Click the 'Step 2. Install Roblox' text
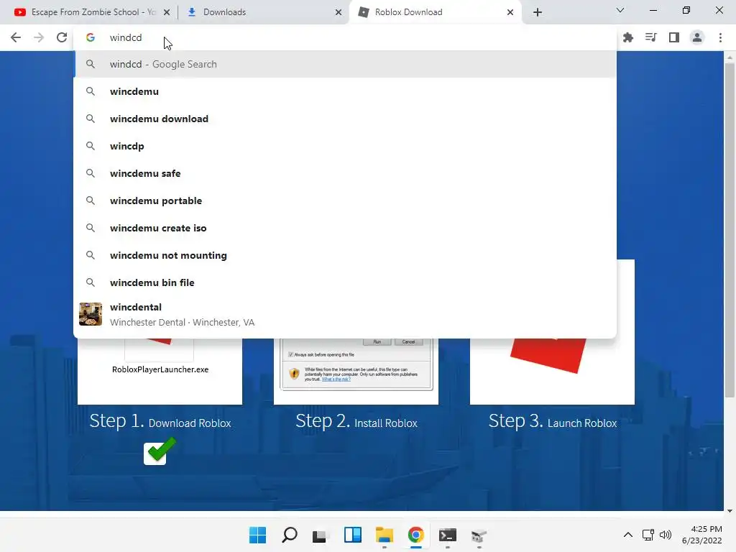Viewport: 736px width, 552px height. [356, 421]
